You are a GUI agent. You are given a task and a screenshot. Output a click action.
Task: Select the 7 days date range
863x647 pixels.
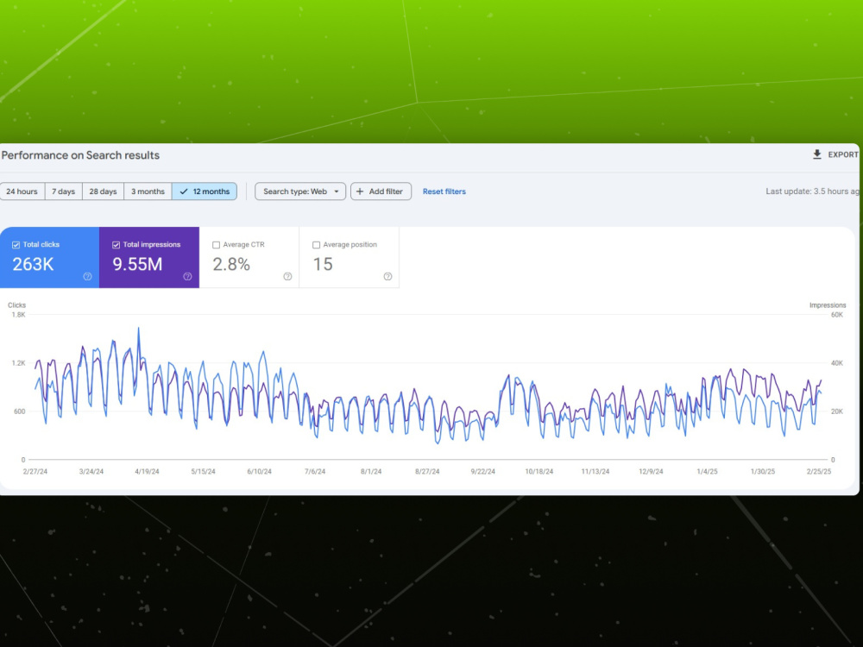tap(63, 192)
